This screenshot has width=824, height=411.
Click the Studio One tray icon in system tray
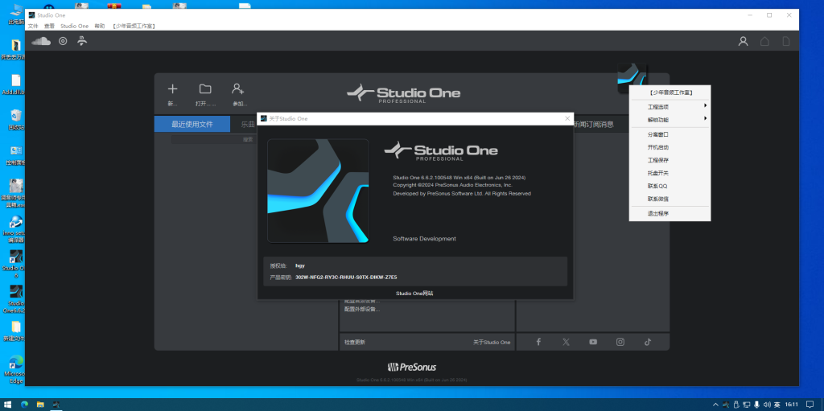[726, 405]
